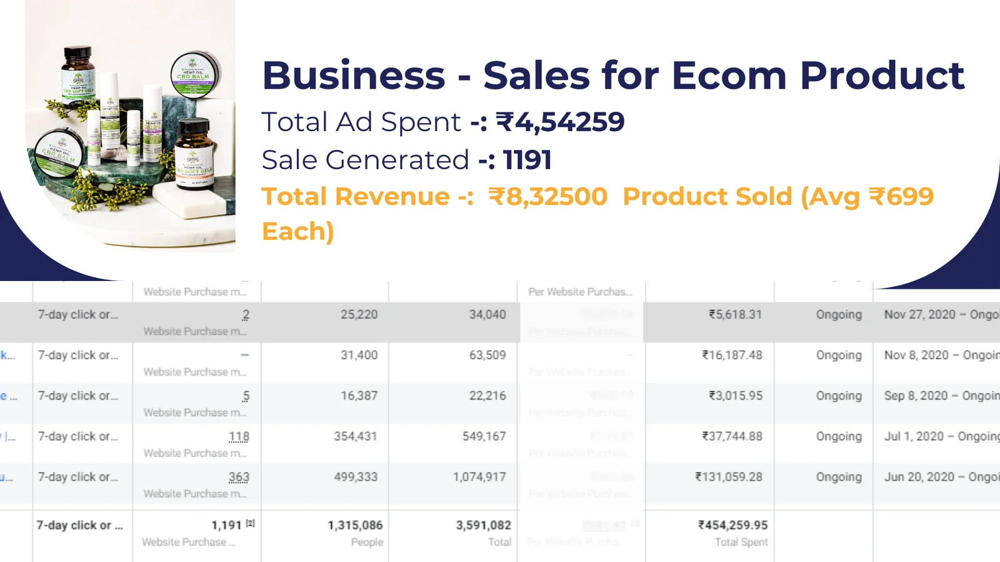1000x562 pixels.
Task: Open the underlined "363" purchases result
Action: tap(239, 477)
